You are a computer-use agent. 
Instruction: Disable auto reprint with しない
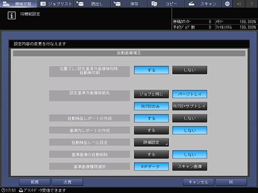(190, 70)
